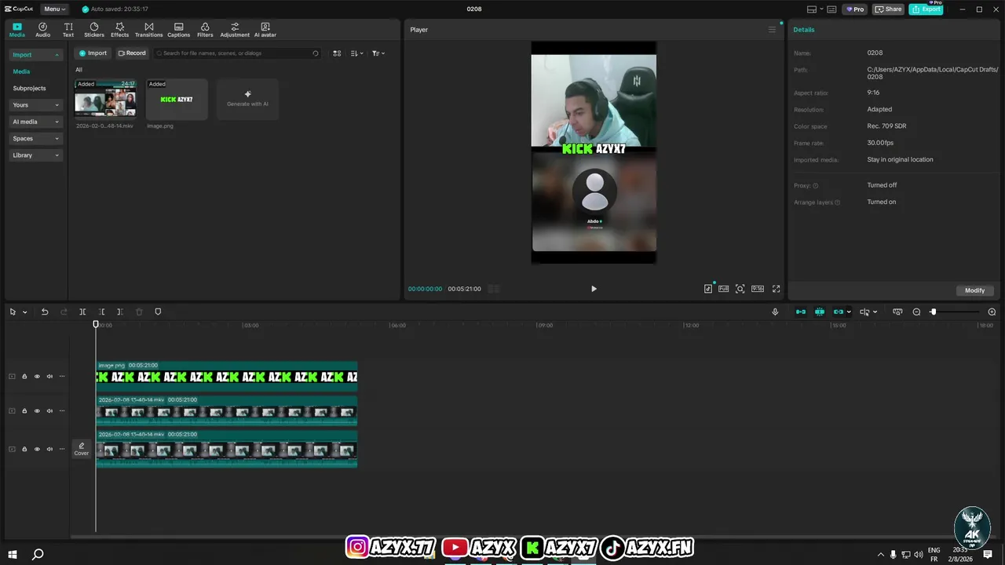Screen dimensions: 1005x565
Task: Click the search for file names field
Action: 238,53
